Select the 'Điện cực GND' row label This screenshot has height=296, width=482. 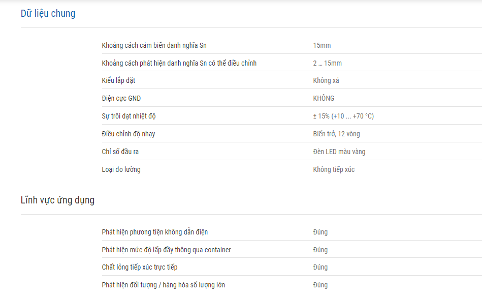[x=121, y=99]
